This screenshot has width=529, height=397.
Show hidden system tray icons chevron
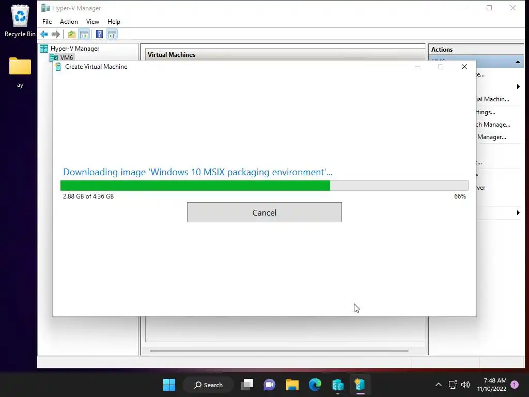point(438,385)
